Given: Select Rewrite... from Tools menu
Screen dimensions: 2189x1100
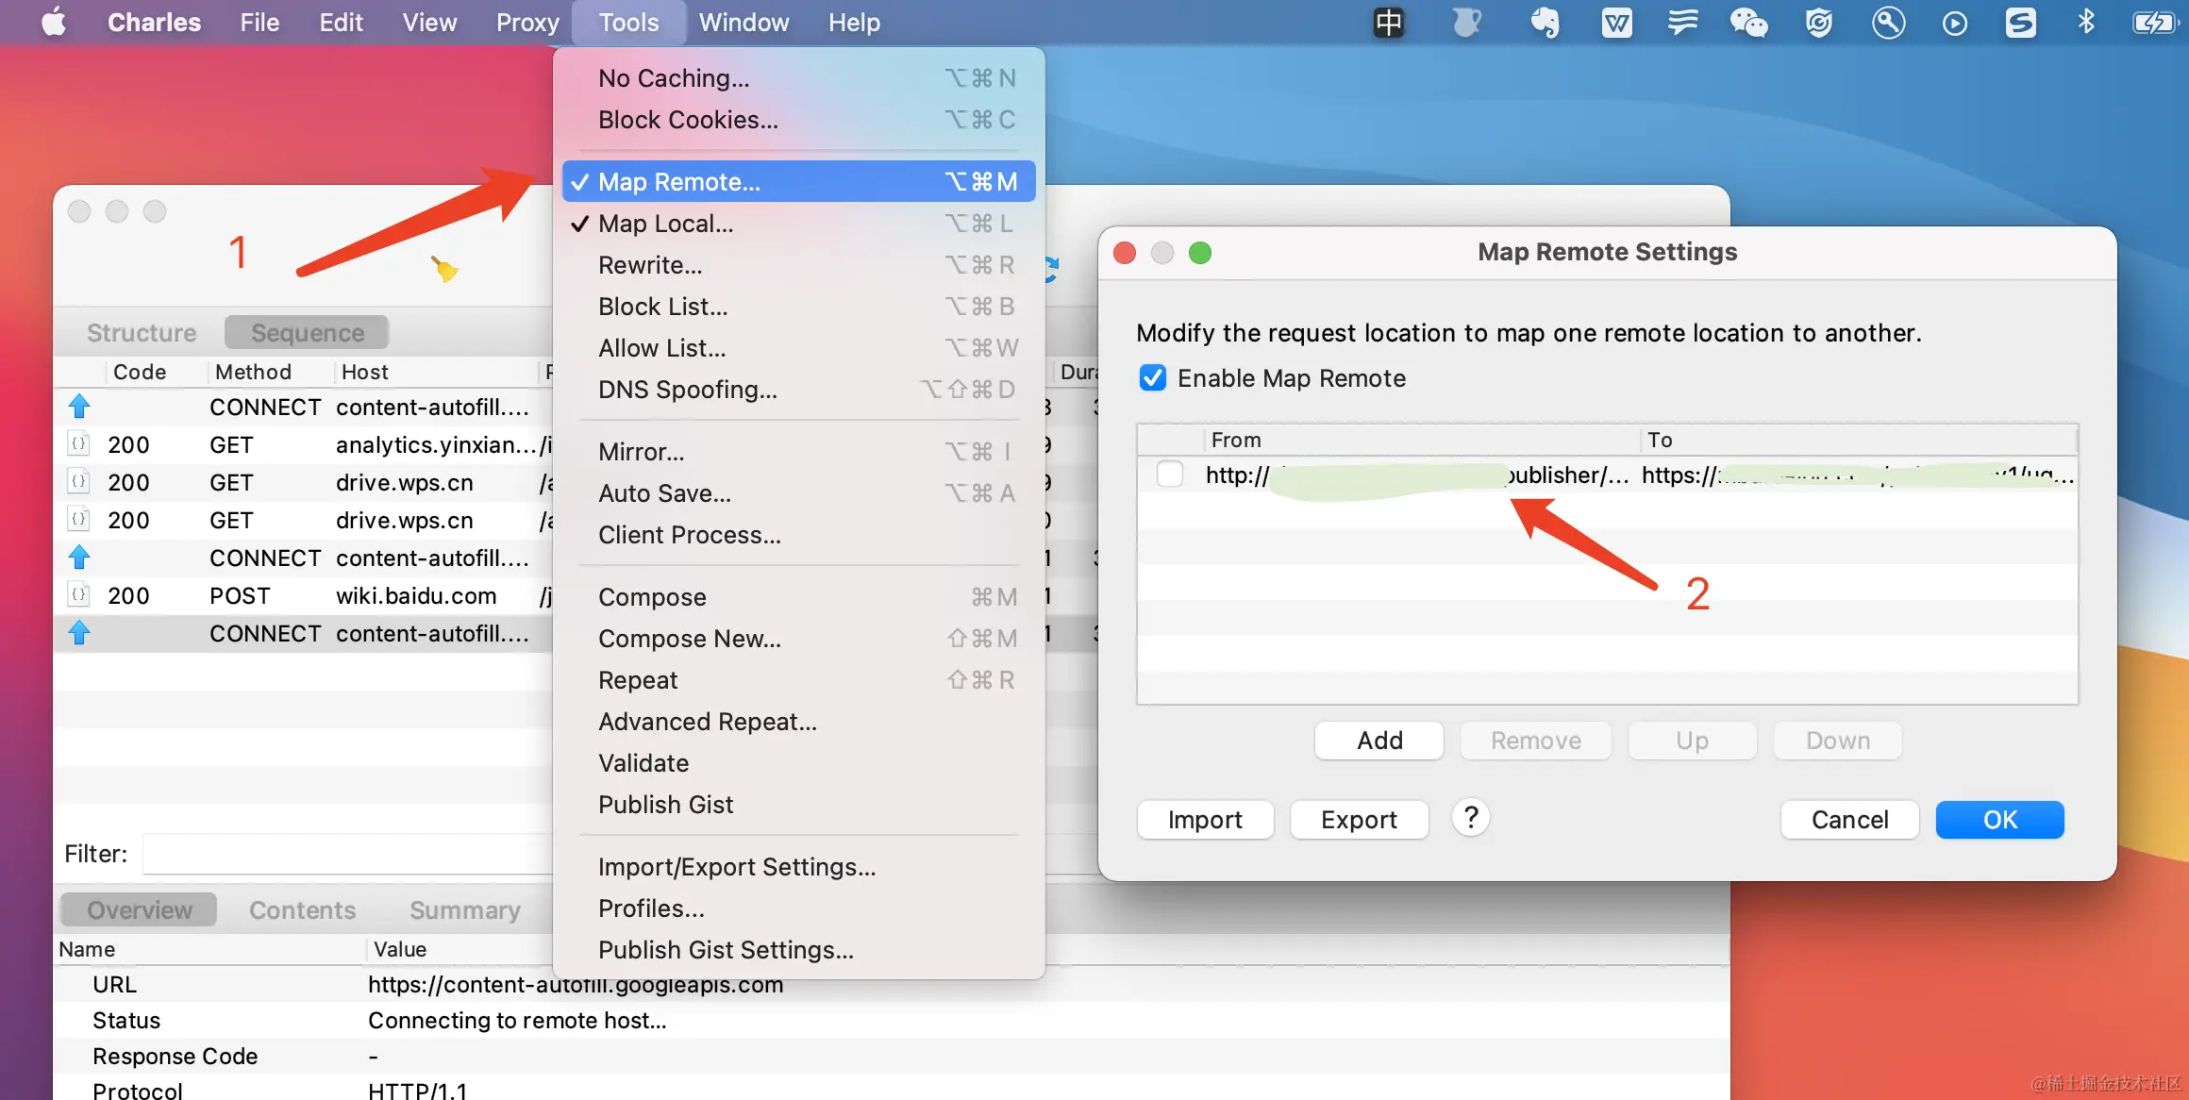Looking at the screenshot, I should 650,265.
